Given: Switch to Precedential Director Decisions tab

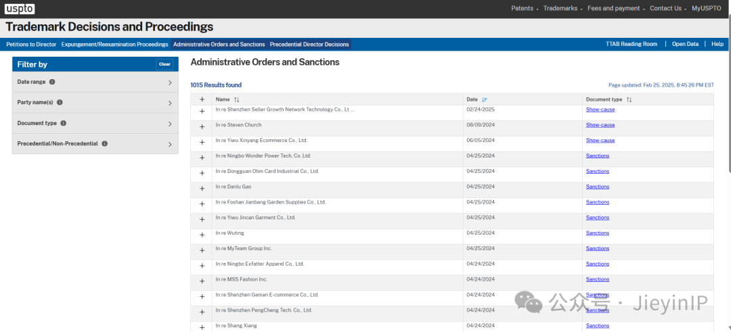Looking at the screenshot, I should click(309, 44).
